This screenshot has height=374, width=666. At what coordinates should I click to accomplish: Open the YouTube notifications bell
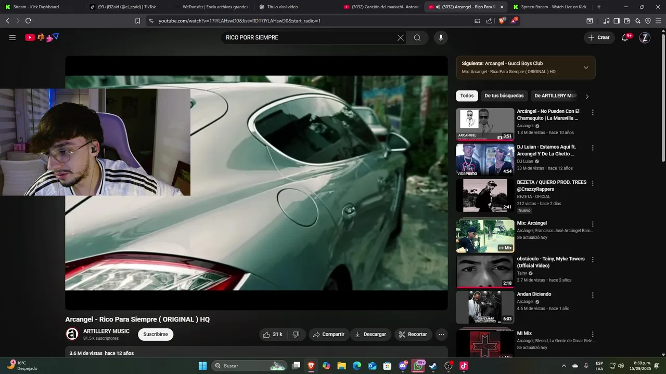[625, 37]
